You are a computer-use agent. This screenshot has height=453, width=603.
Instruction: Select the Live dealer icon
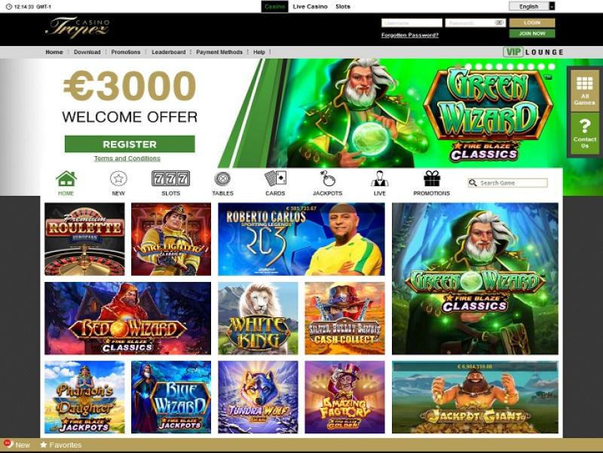[380, 179]
